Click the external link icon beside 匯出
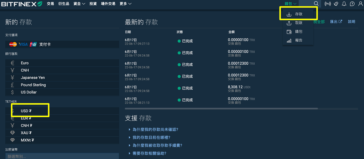 (x=340, y=21)
